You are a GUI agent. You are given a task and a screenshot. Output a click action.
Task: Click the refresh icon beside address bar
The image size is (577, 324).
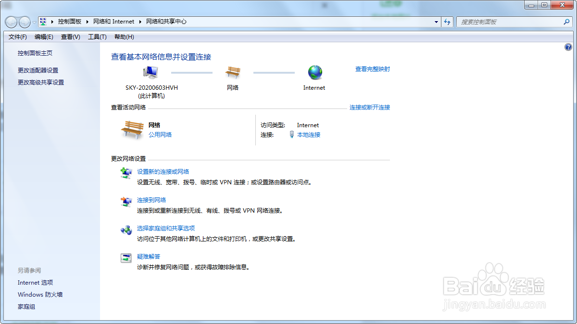tap(447, 22)
